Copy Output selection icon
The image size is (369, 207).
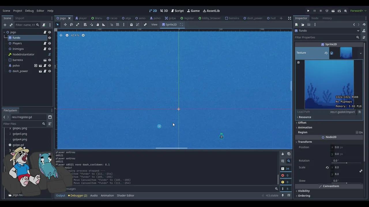[x=289, y=154]
